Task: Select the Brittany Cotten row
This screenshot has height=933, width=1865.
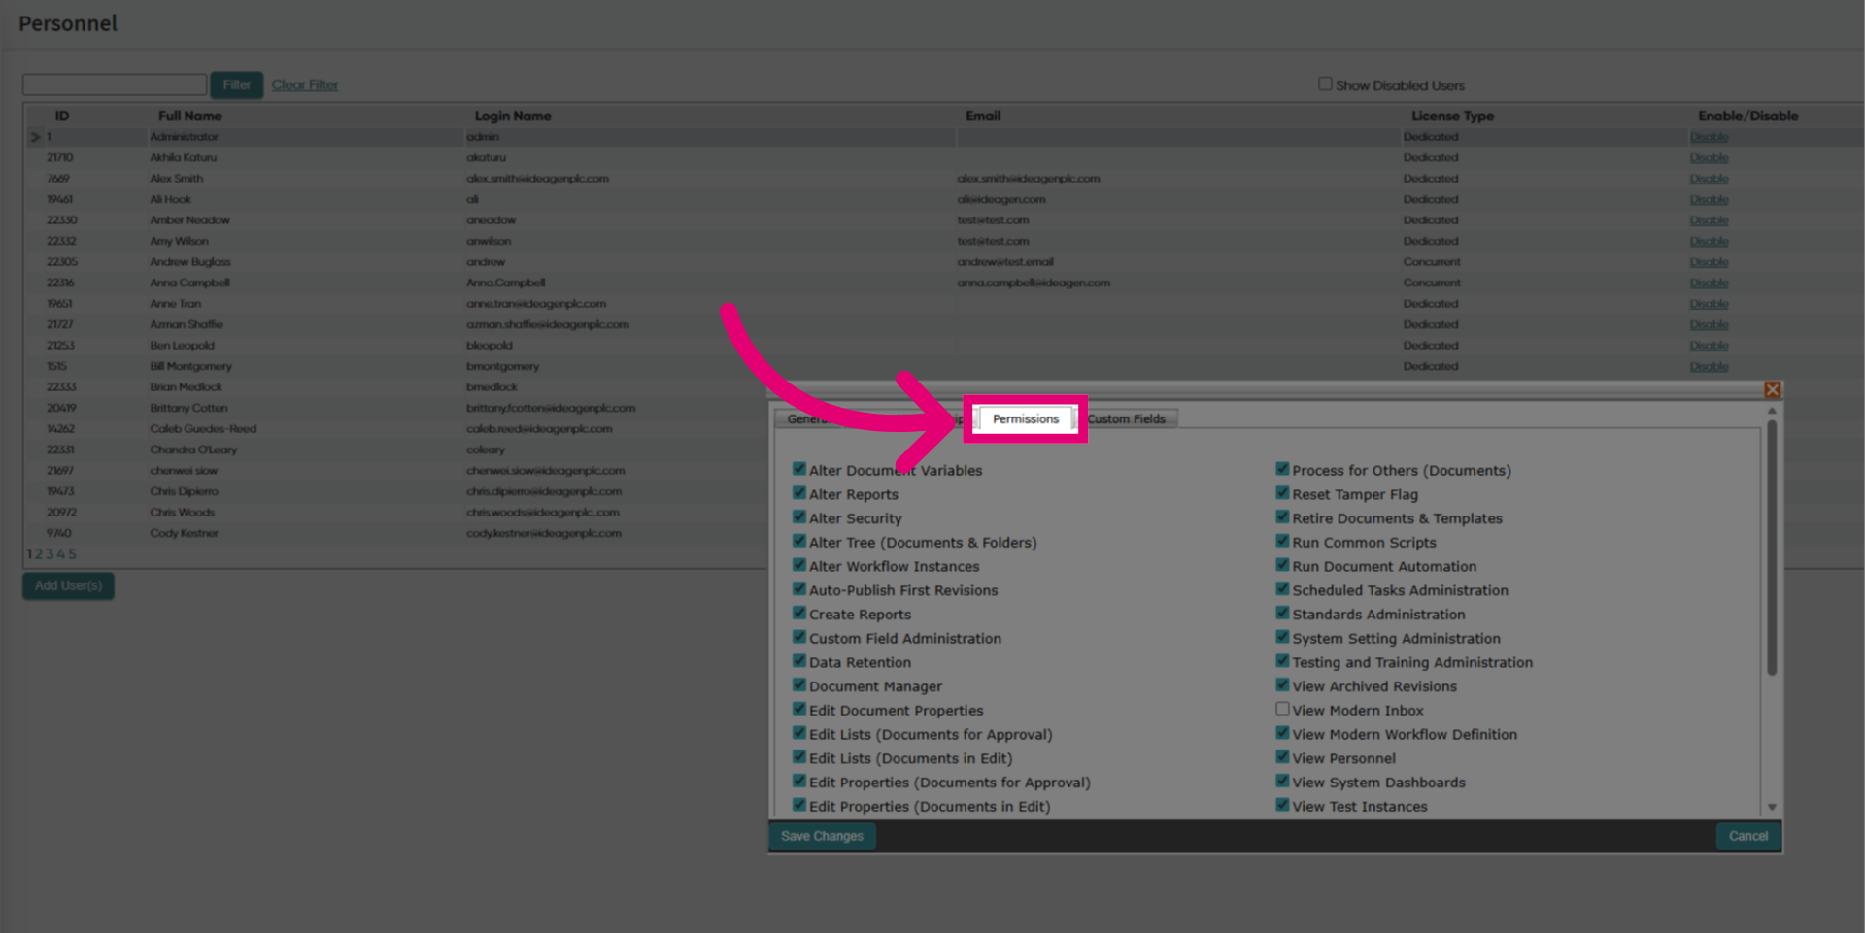Action: 394,408
